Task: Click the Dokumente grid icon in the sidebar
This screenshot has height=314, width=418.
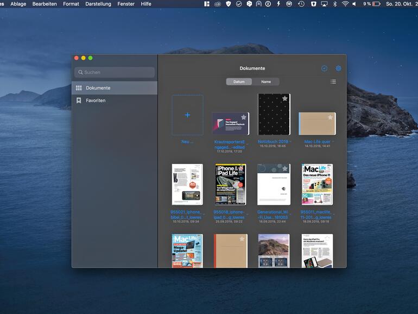Action: (x=79, y=88)
